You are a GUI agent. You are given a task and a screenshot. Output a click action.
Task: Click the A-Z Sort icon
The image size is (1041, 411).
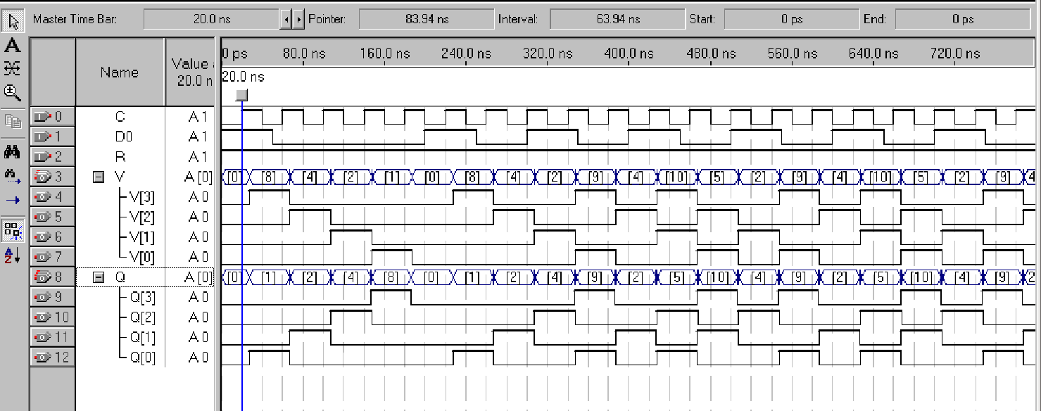pyautogui.click(x=13, y=254)
